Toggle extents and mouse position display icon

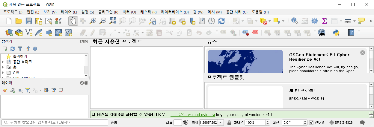tap(185, 123)
